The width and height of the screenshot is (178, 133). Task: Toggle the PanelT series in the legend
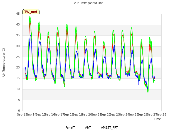(x=67, y=127)
